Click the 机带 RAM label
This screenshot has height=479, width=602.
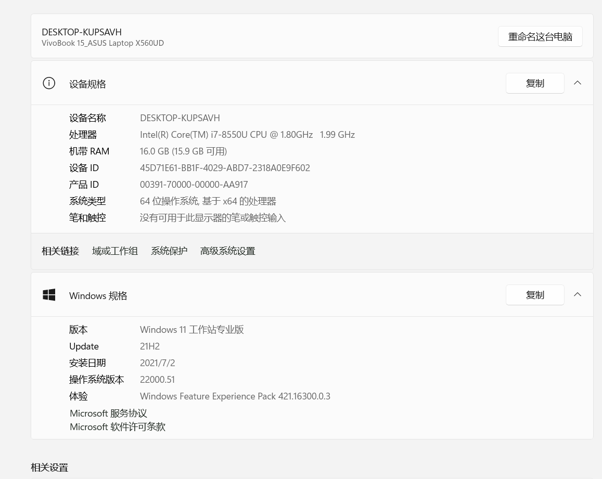click(89, 151)
